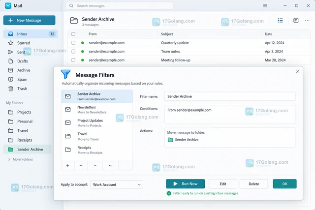Click the Edit button
This screenshot has width=315, height=210.
(x=223, y=184)
